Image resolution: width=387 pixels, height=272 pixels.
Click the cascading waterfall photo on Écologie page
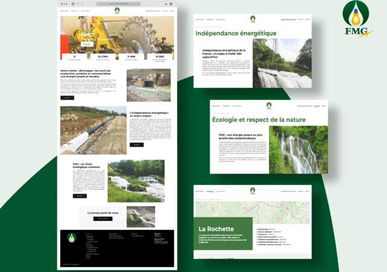click(x=298, y=149)
